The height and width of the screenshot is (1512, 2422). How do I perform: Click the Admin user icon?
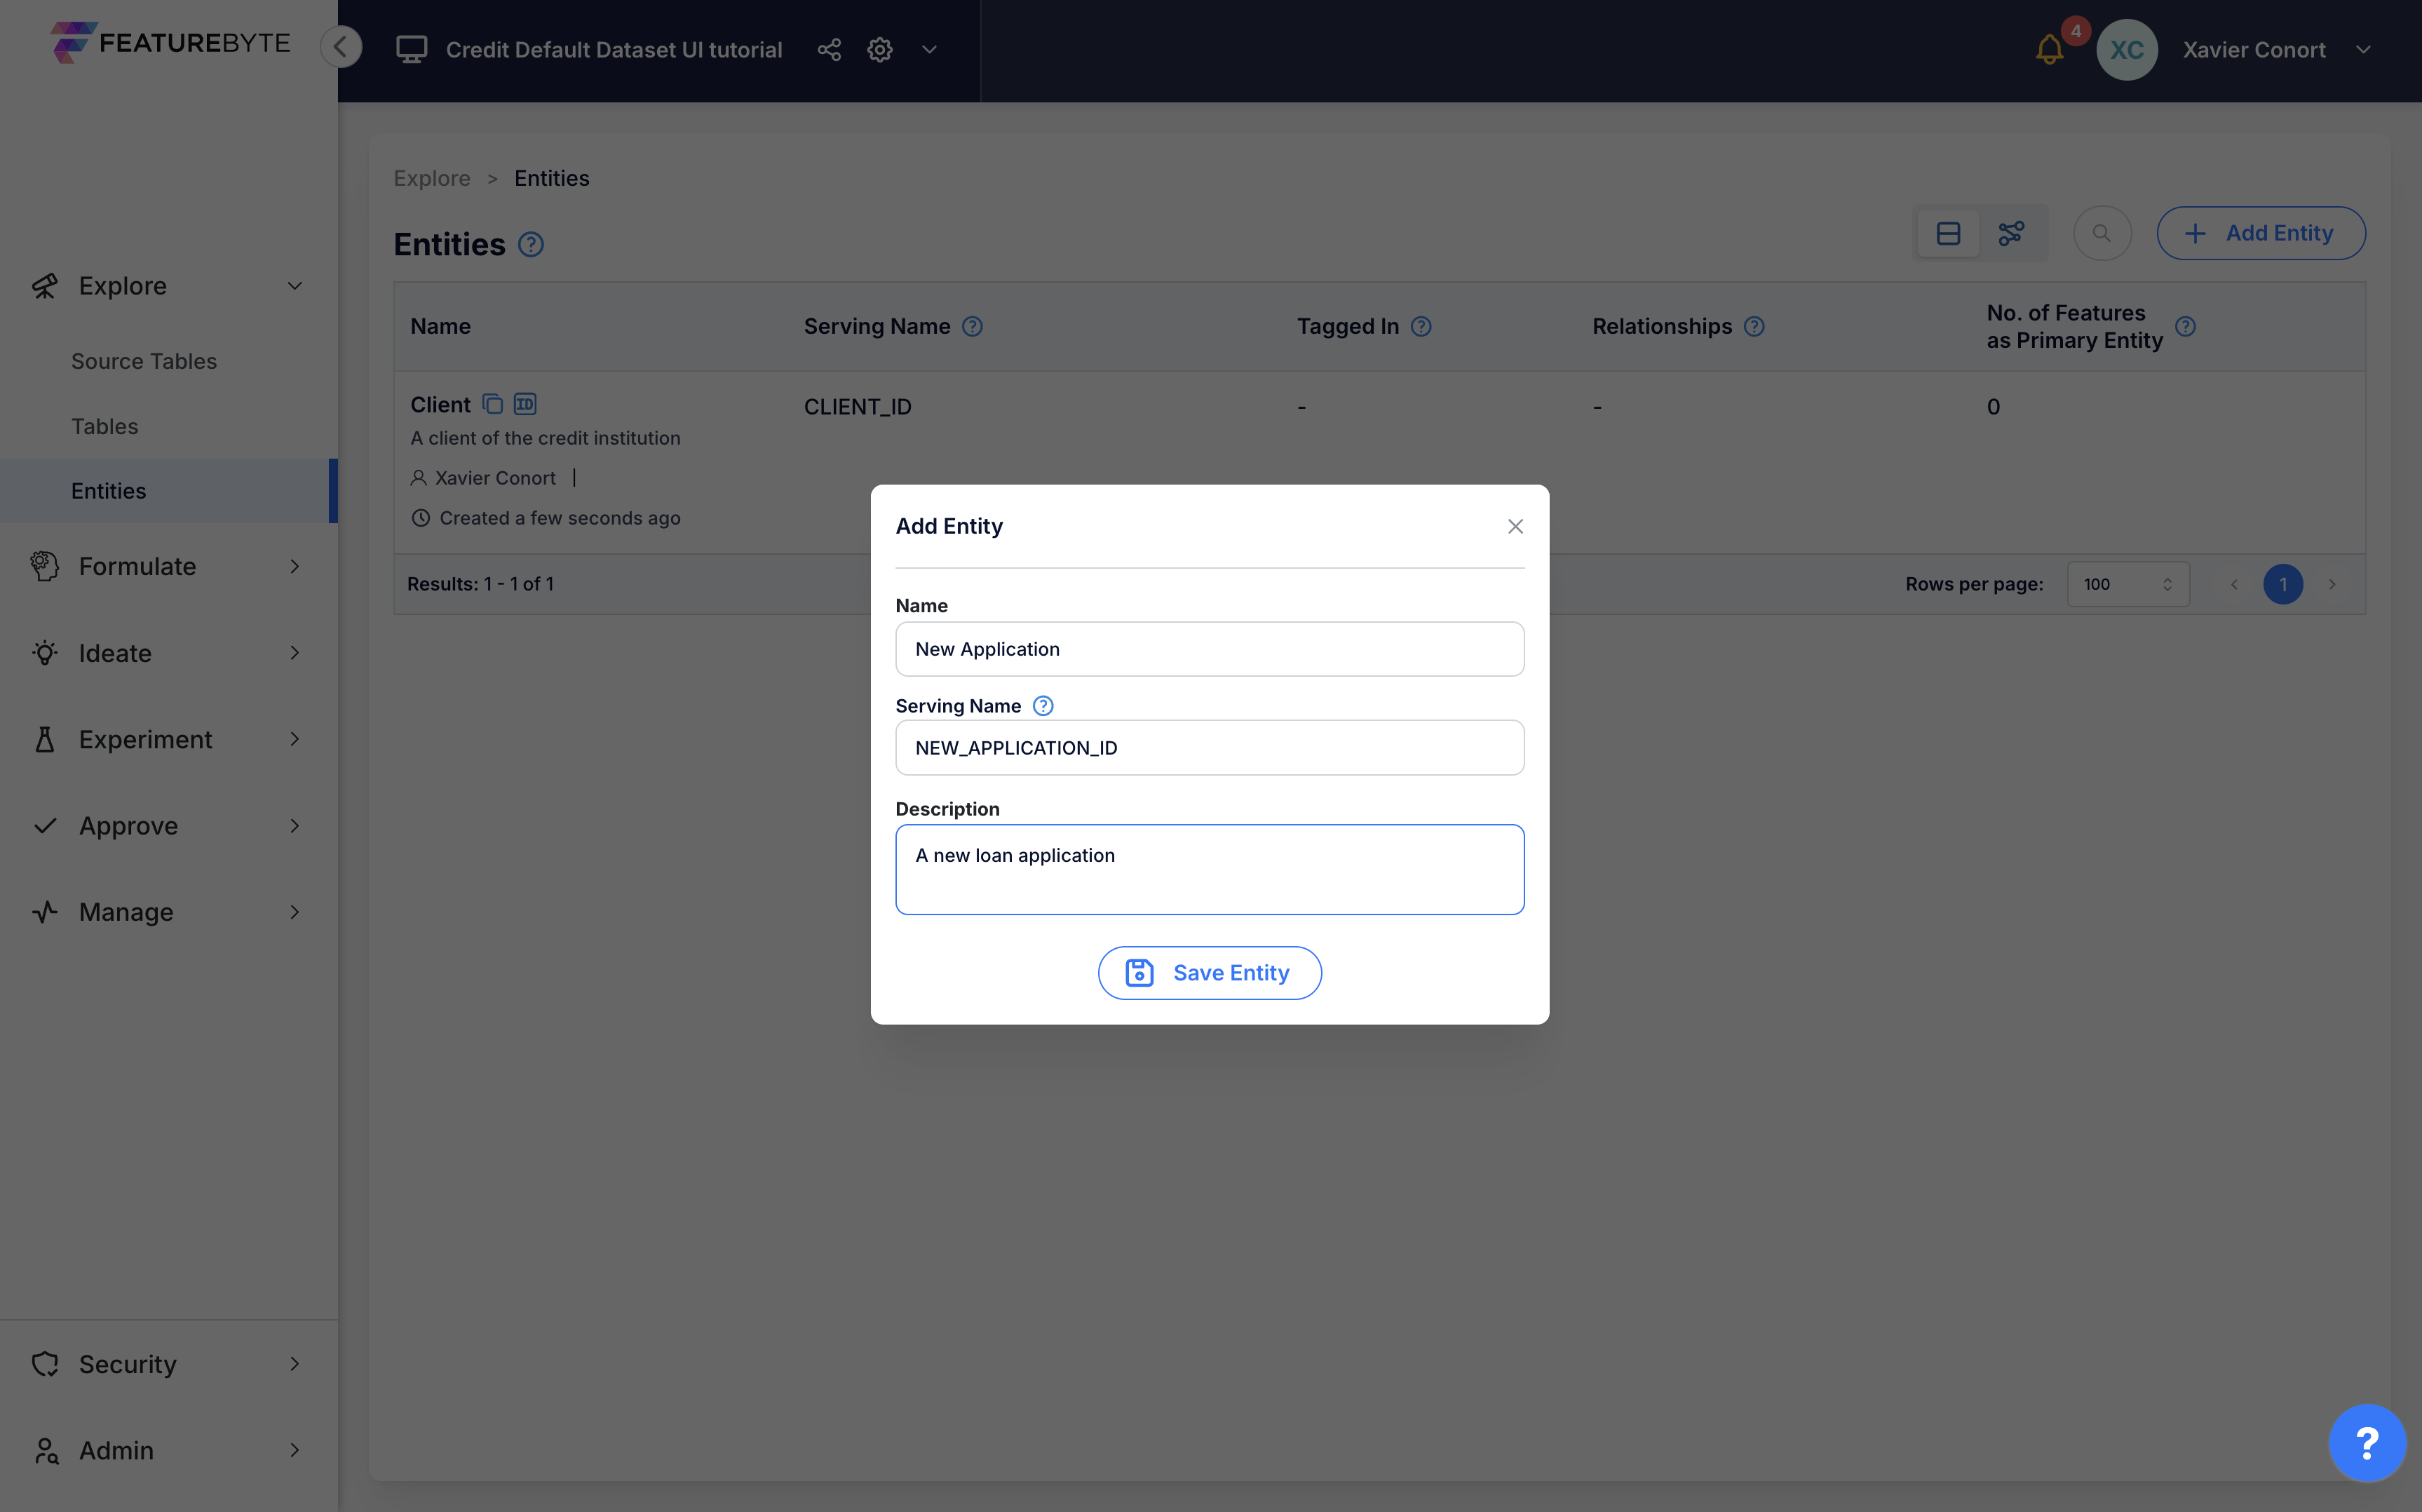tap(46, 1450)
